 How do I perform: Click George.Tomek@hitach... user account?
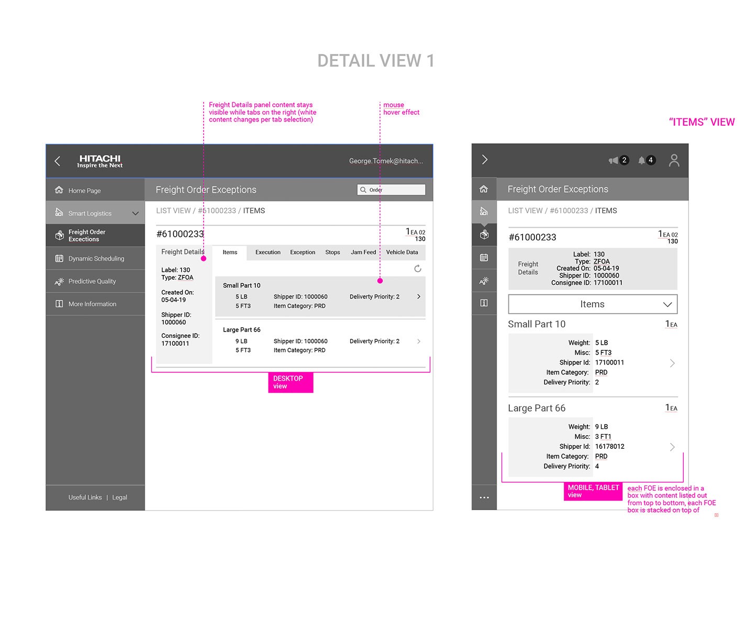(x=386, y=161)
